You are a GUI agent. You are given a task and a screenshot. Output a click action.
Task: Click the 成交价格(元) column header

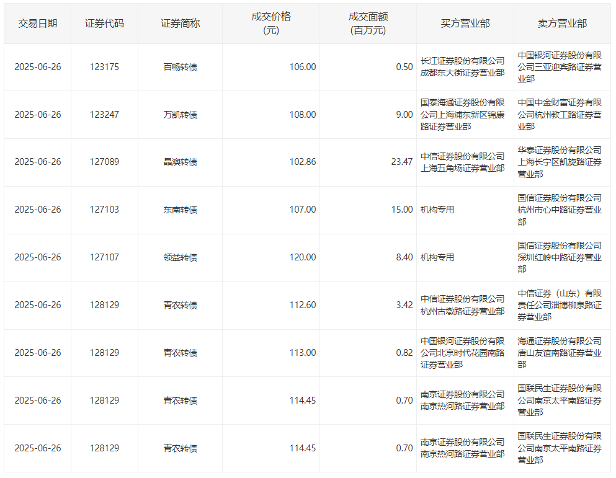(270, 24)
